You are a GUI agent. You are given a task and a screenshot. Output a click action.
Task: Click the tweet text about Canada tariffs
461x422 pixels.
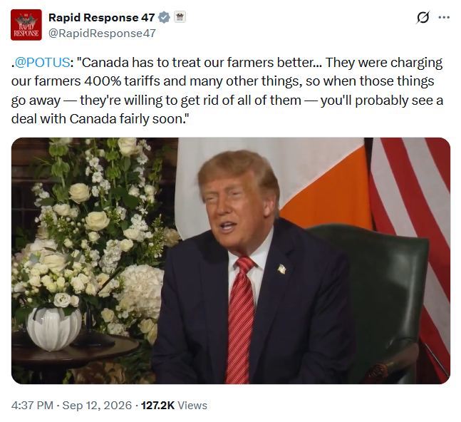227,91
